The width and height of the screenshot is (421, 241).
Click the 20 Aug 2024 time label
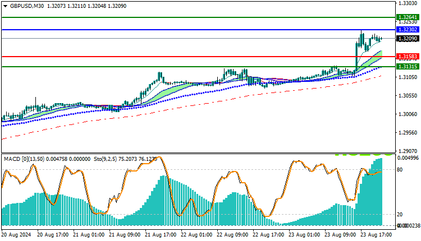point(16,235)
